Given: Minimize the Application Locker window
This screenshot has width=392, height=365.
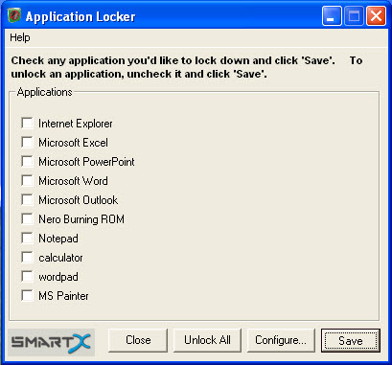Looking at the screenshot, I should (332, 16).
